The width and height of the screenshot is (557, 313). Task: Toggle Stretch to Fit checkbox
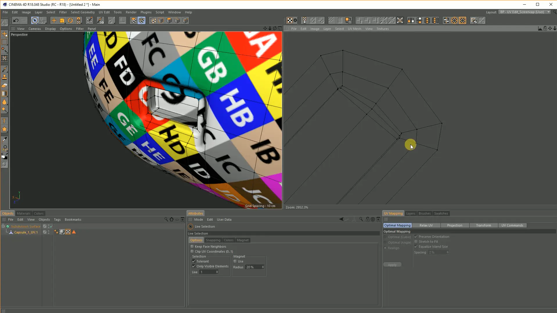tap(416, 242)
